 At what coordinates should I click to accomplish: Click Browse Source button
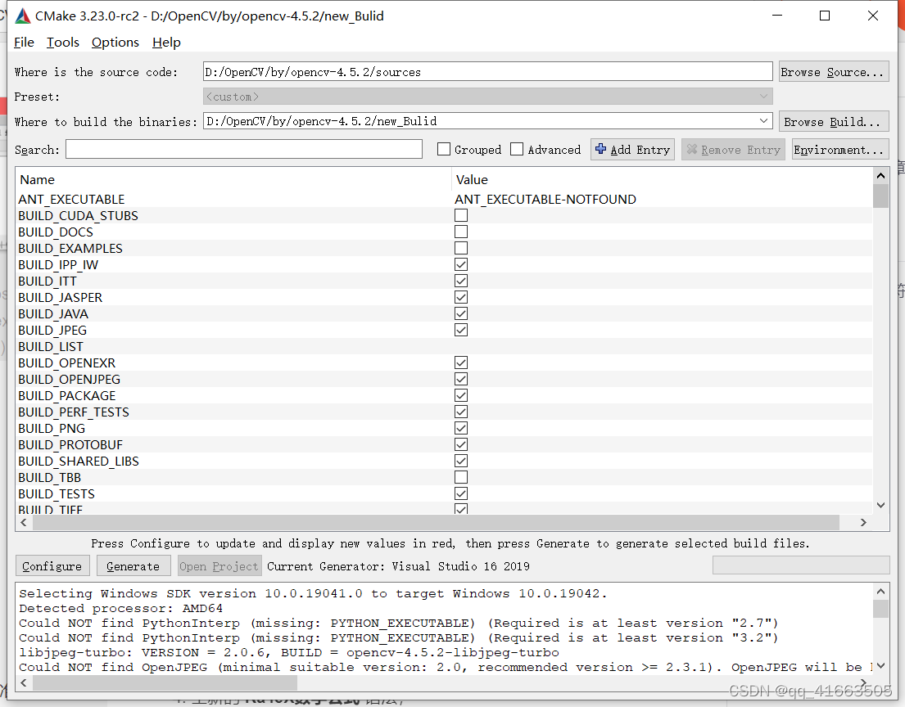click(x=833, y=71)
